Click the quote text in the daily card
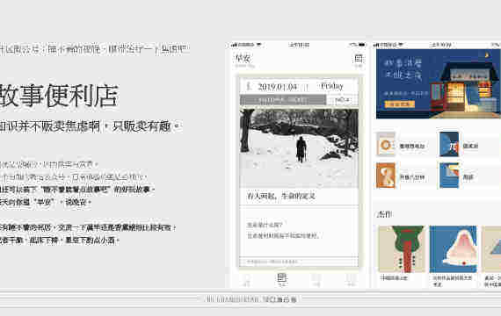This screenshot has width=501, height=316. coord(283,231)
